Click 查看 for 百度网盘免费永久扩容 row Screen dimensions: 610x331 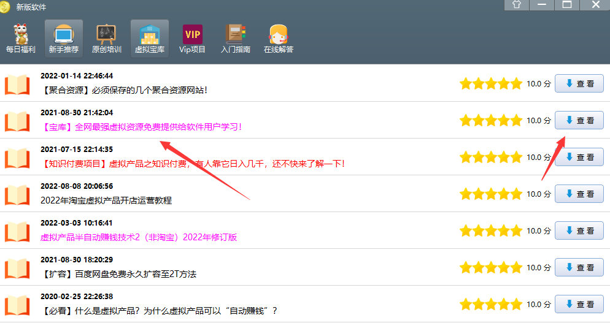(x=579, y=267)
